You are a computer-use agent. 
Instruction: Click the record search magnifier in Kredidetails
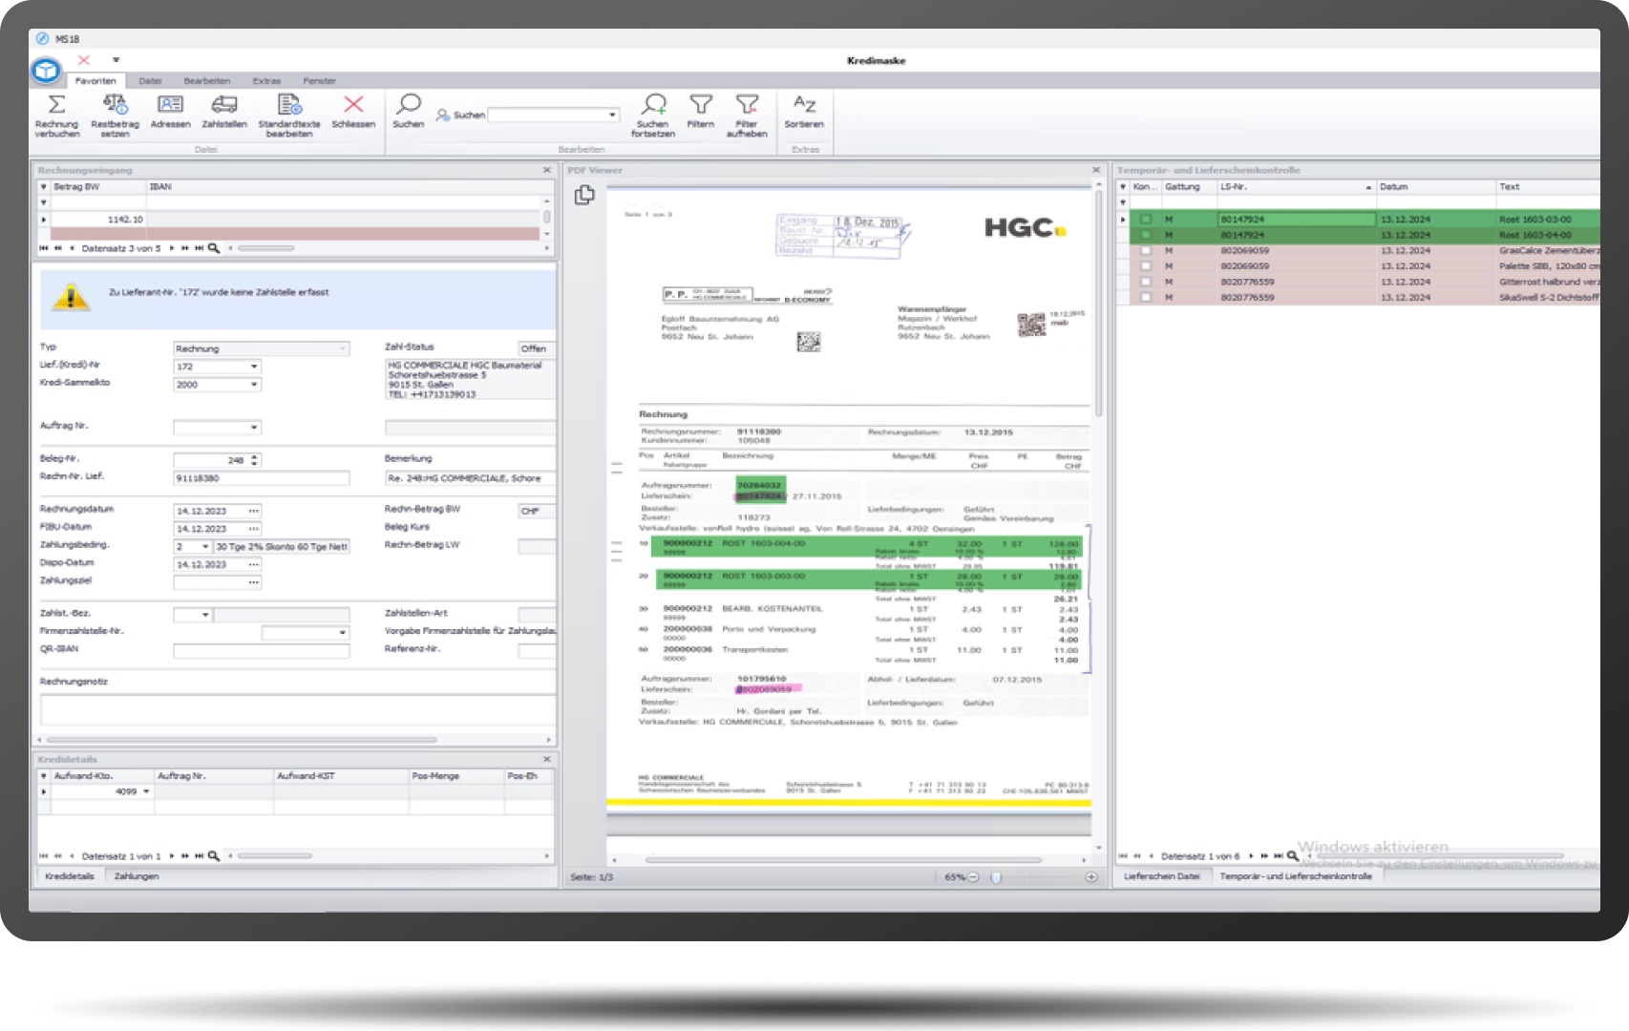[x=214, y=856]
